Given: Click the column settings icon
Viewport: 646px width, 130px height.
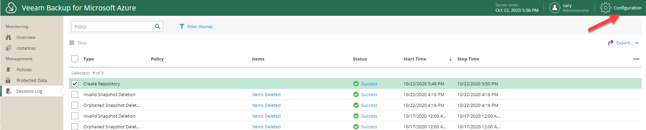Looking at the screenshot, I should [x=636, y=59].
